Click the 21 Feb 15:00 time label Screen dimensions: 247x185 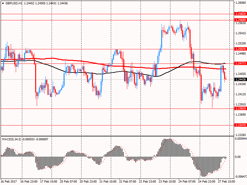click(x=108, y=182)
